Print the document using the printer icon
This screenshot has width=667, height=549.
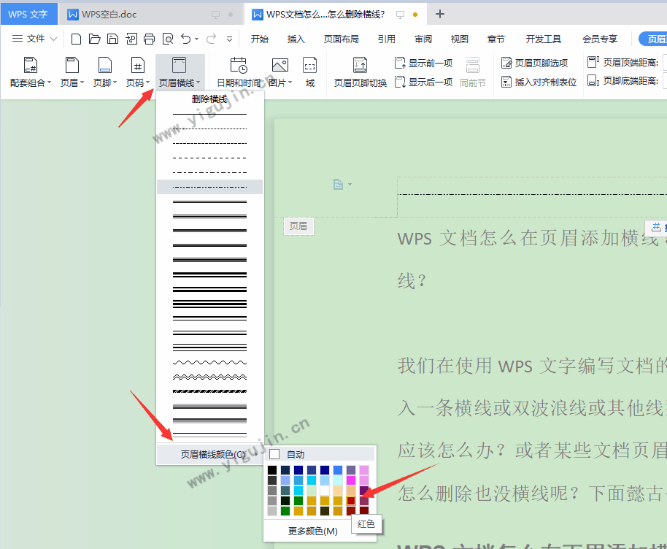pyautogui.click(x=150, y=39)
